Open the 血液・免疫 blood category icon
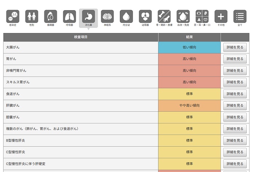This screenshot has width=255, height=172. click(x=183, y=17)
